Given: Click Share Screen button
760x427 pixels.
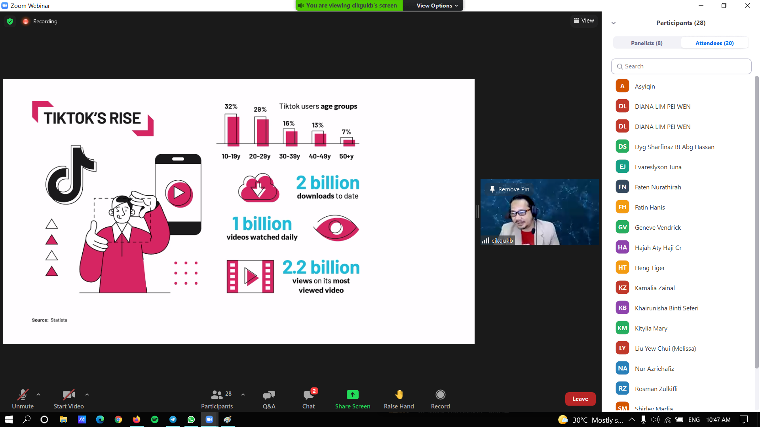Looking at the screenshot, I should point(353,399).
